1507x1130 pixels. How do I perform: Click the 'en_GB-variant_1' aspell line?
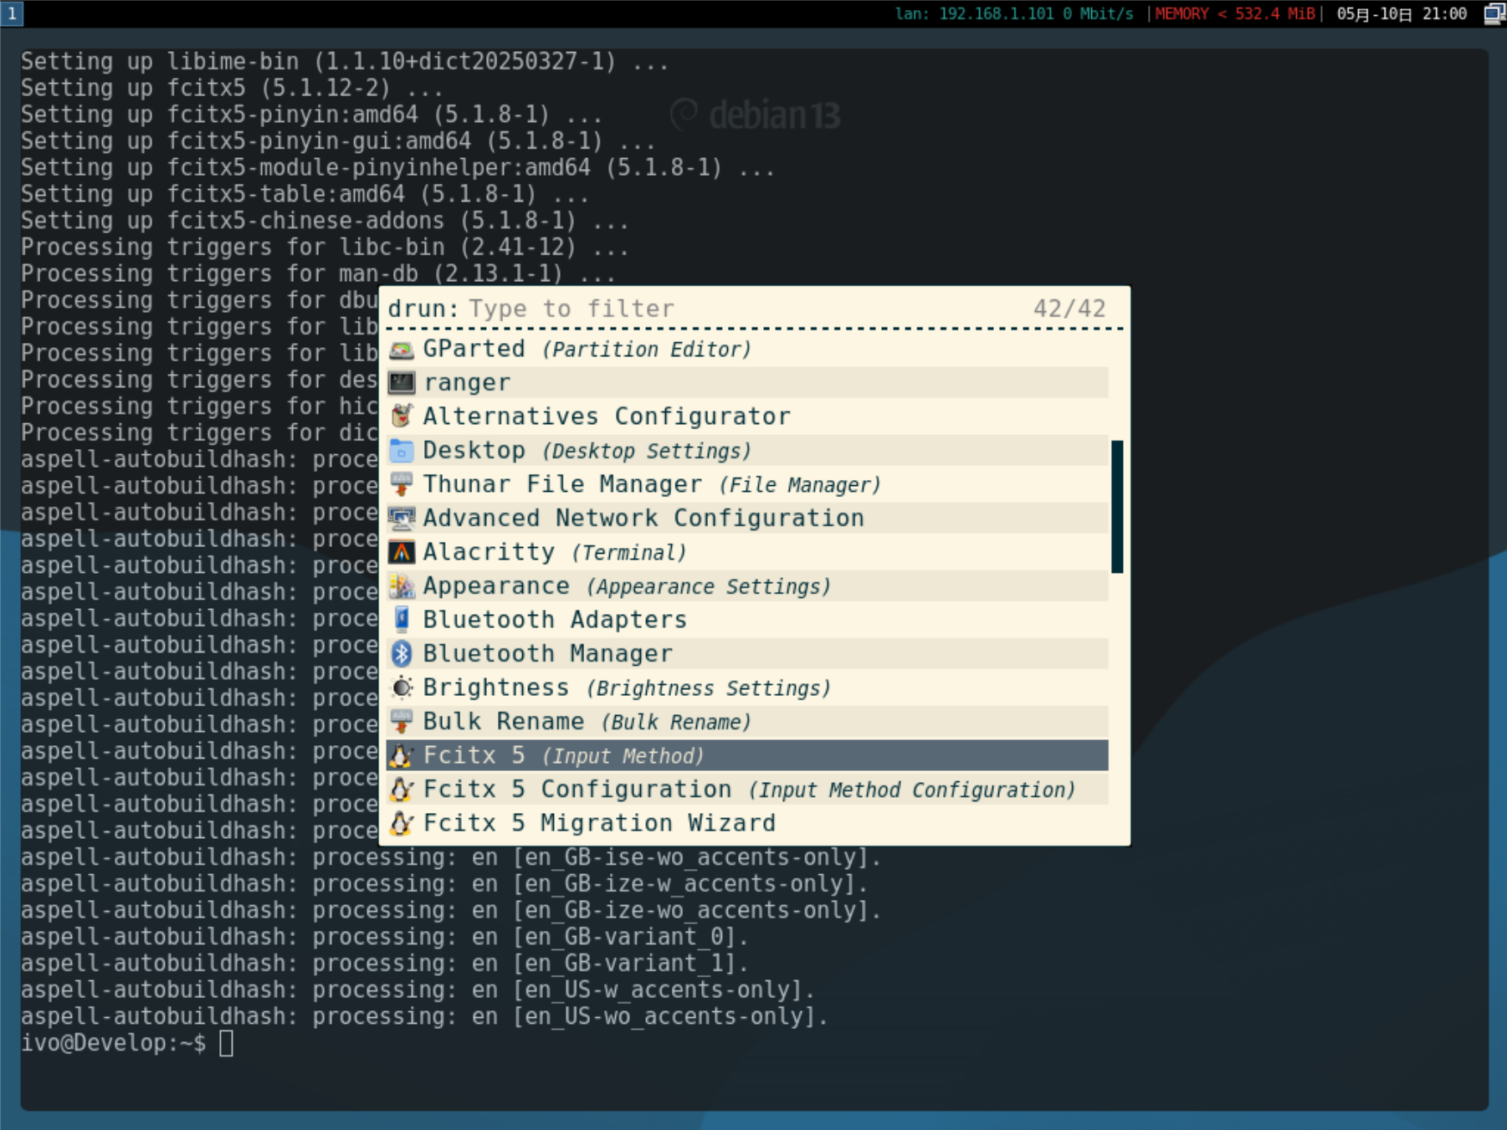(x=385, y=964)
